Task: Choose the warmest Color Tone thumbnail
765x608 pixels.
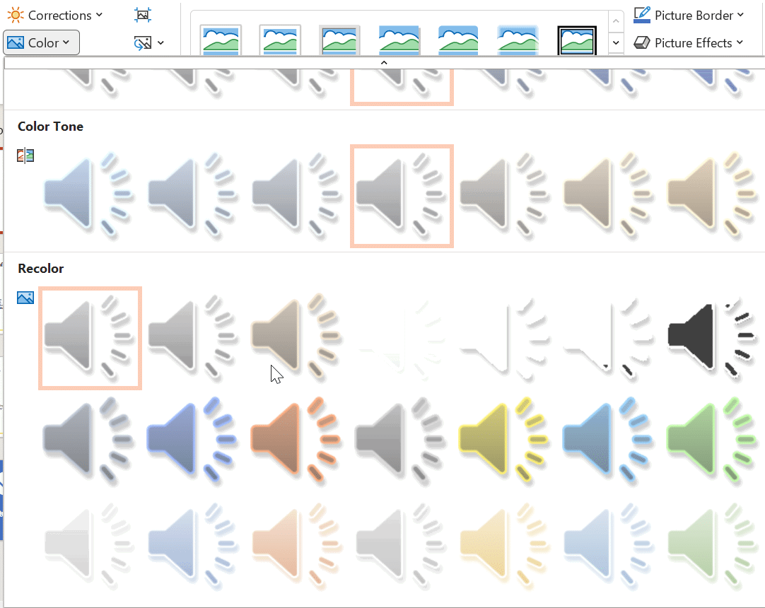Action: point(714,196)
